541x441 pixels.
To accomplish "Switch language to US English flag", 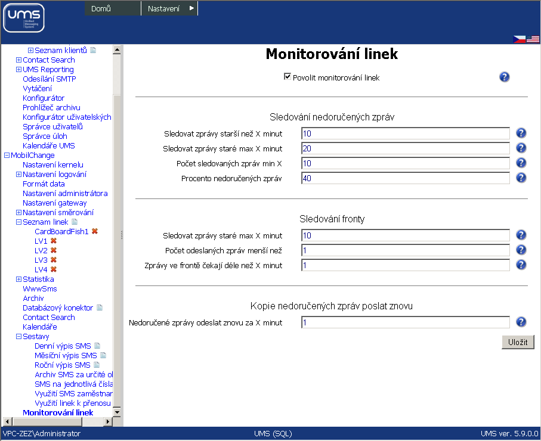I will click(x=533, y=39).
